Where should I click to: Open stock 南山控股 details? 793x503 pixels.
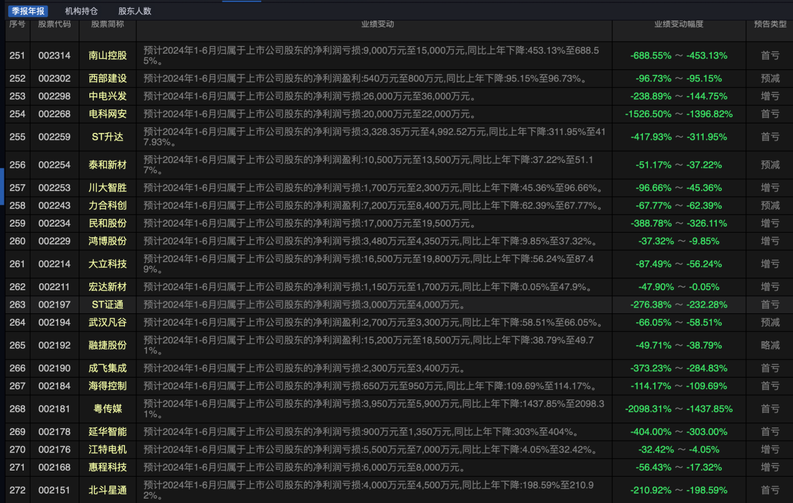point(107,56)
